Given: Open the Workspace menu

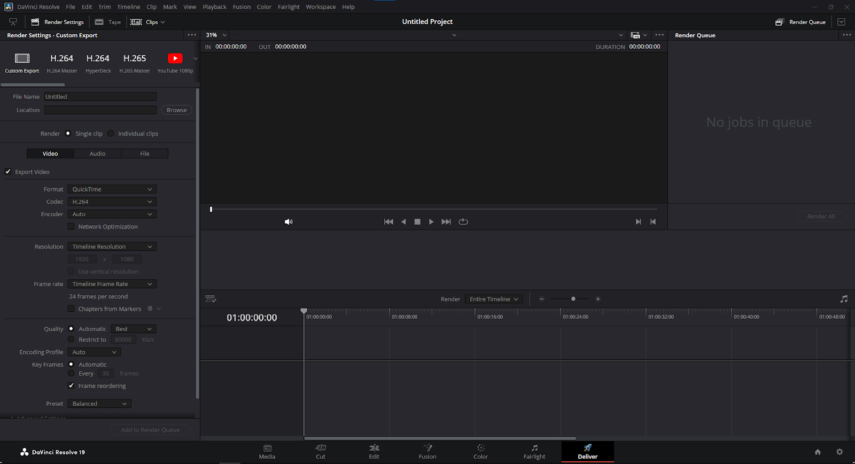Looking at the screenshot, I should coord(321,7).
